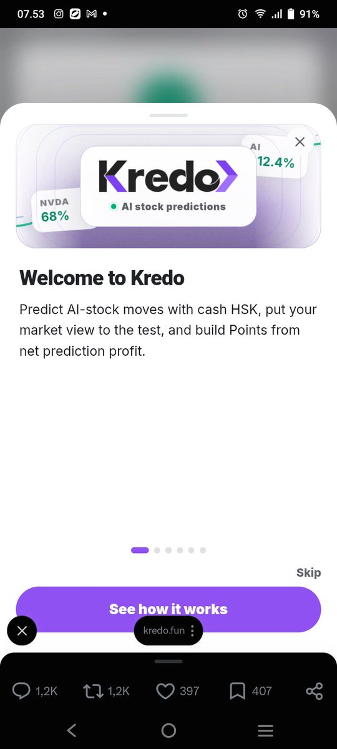Tap the repost arrows icon
This screenshot has width=337, height=749.
[x=93, y=691]
